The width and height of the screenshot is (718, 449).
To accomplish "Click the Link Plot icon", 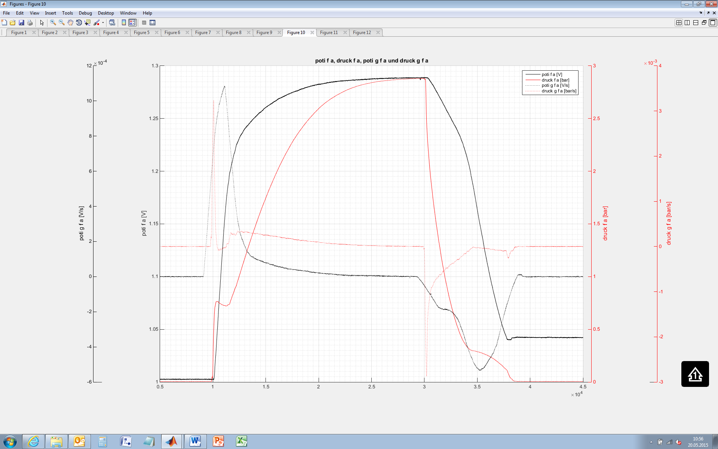I will coord(112,22).
